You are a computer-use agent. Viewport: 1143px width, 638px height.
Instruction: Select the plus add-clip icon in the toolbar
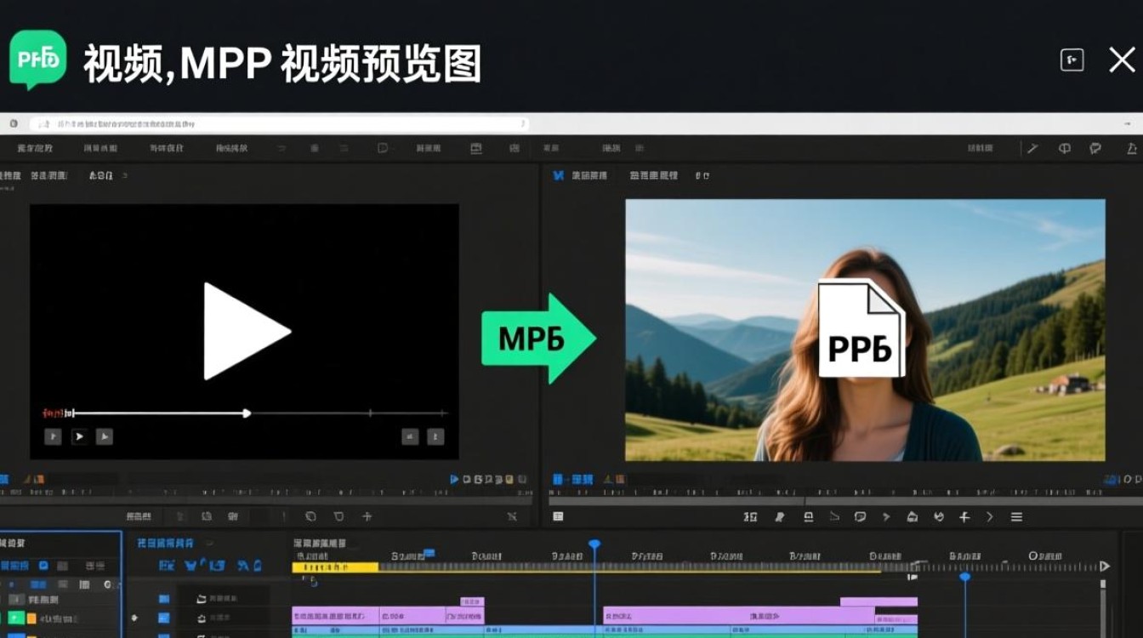963,516
